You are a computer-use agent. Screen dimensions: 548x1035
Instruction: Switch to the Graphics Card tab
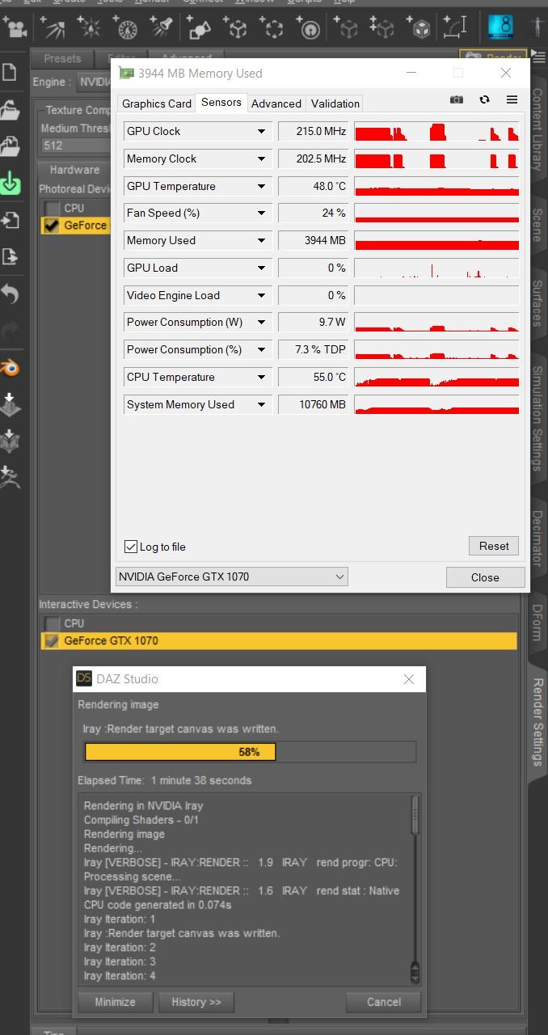[x=157, y=103]
